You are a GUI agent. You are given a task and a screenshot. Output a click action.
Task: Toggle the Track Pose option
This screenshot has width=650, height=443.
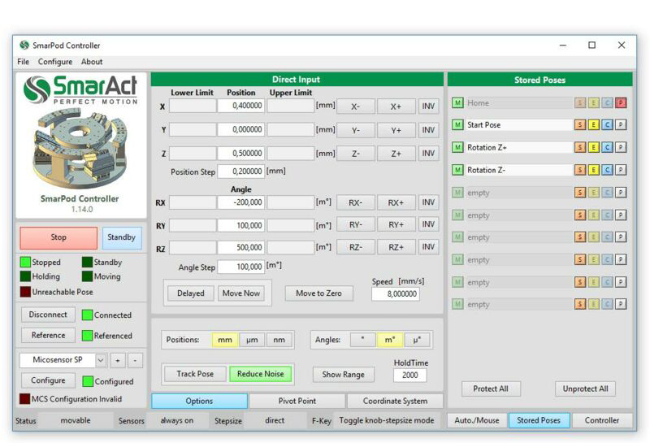195,374
